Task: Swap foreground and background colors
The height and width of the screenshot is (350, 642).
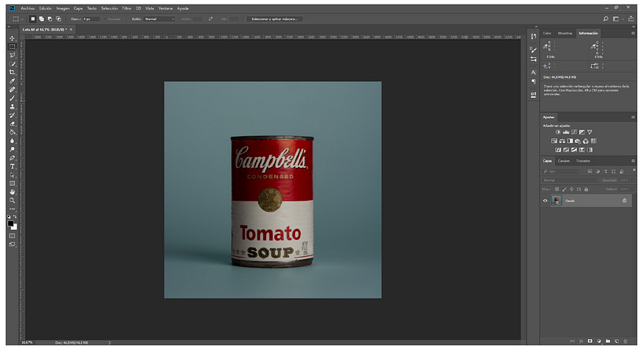Action: [x=15, y=216]
